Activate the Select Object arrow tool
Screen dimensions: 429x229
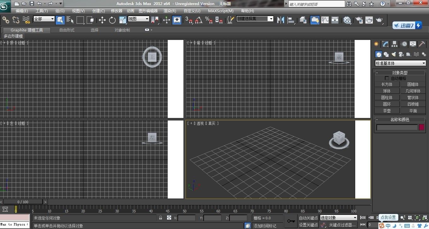click(x=60, y=20)
